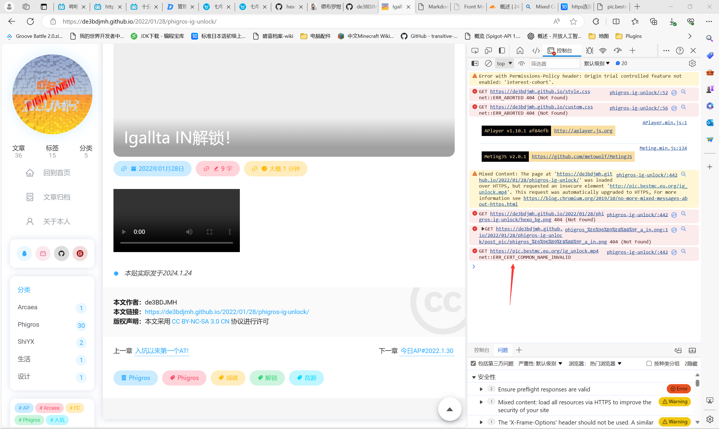
Task: Expand the Ensure preflight responses issue
Action: point(481,389)
